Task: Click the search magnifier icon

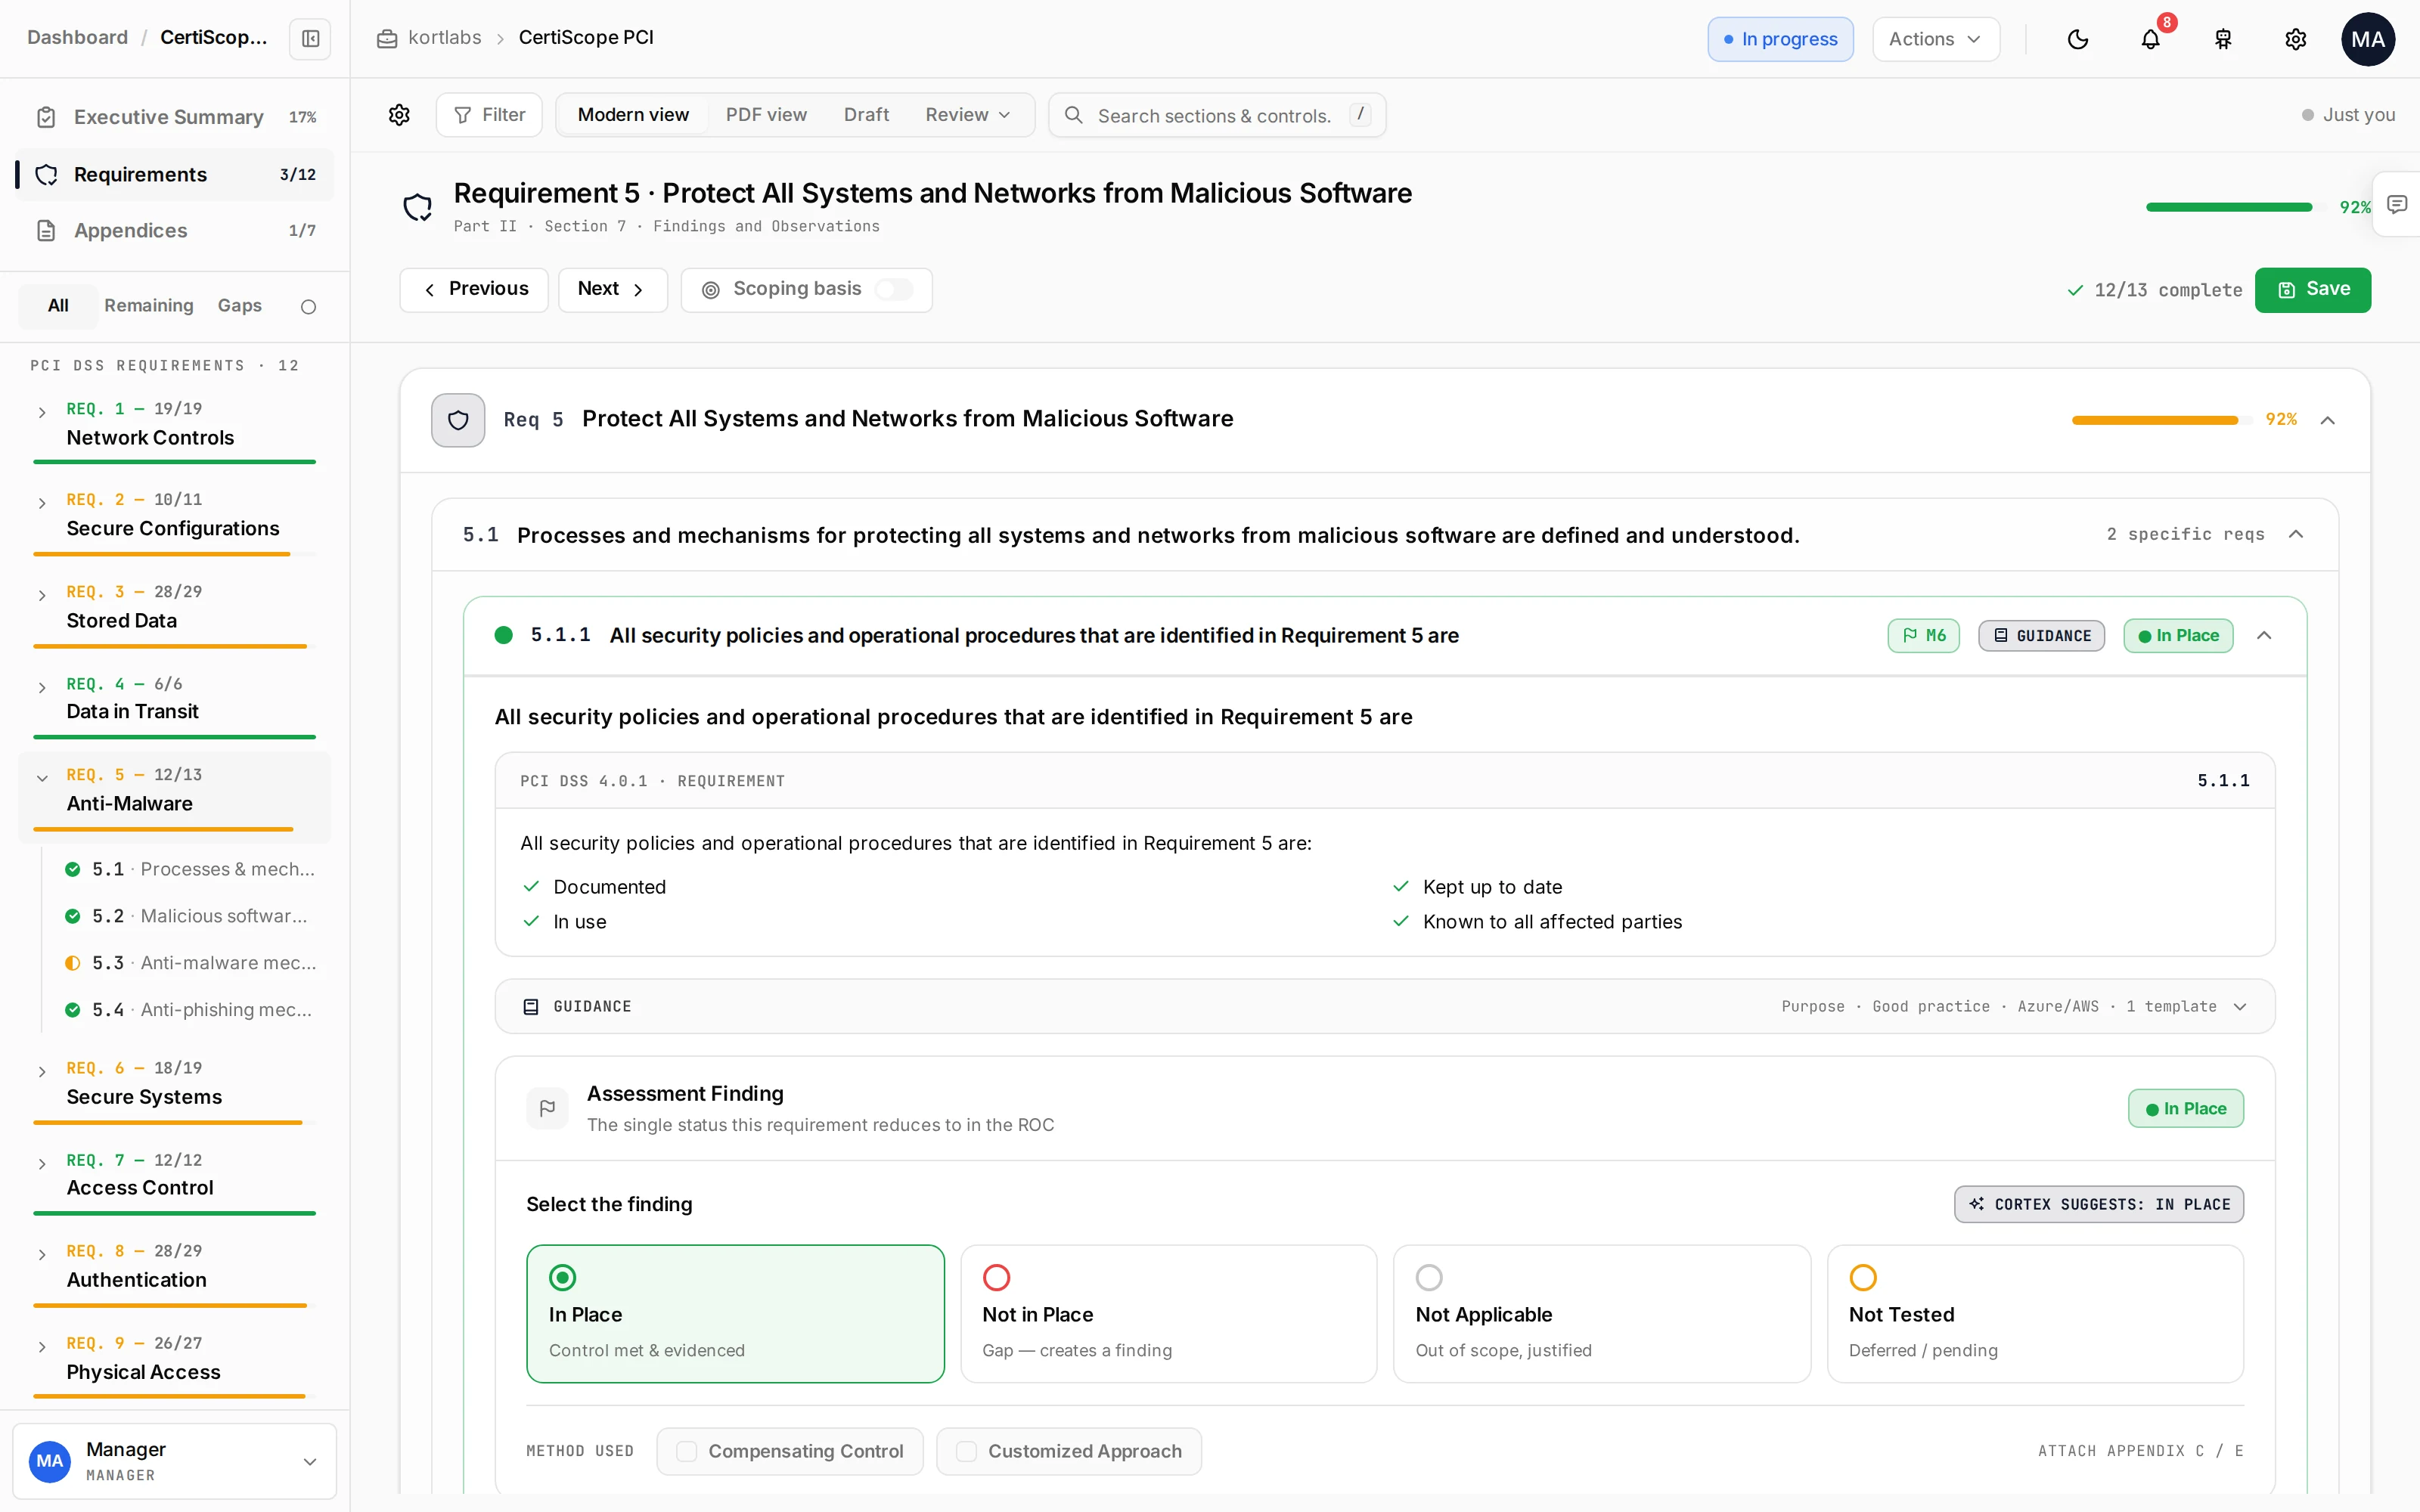Action: click(x=1073, y=115)
